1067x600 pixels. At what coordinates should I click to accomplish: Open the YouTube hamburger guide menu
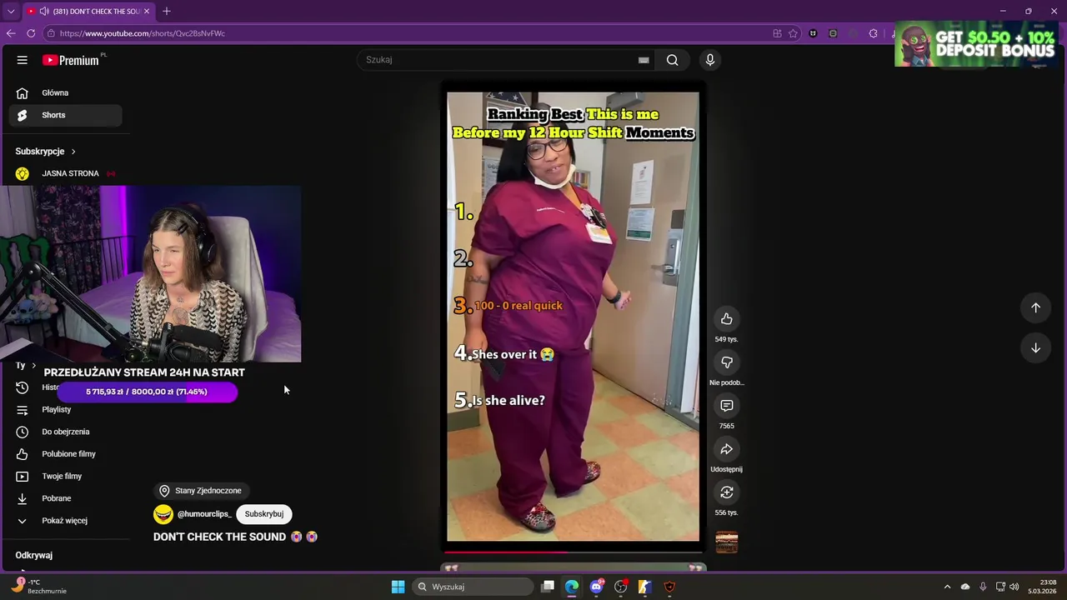23,60
